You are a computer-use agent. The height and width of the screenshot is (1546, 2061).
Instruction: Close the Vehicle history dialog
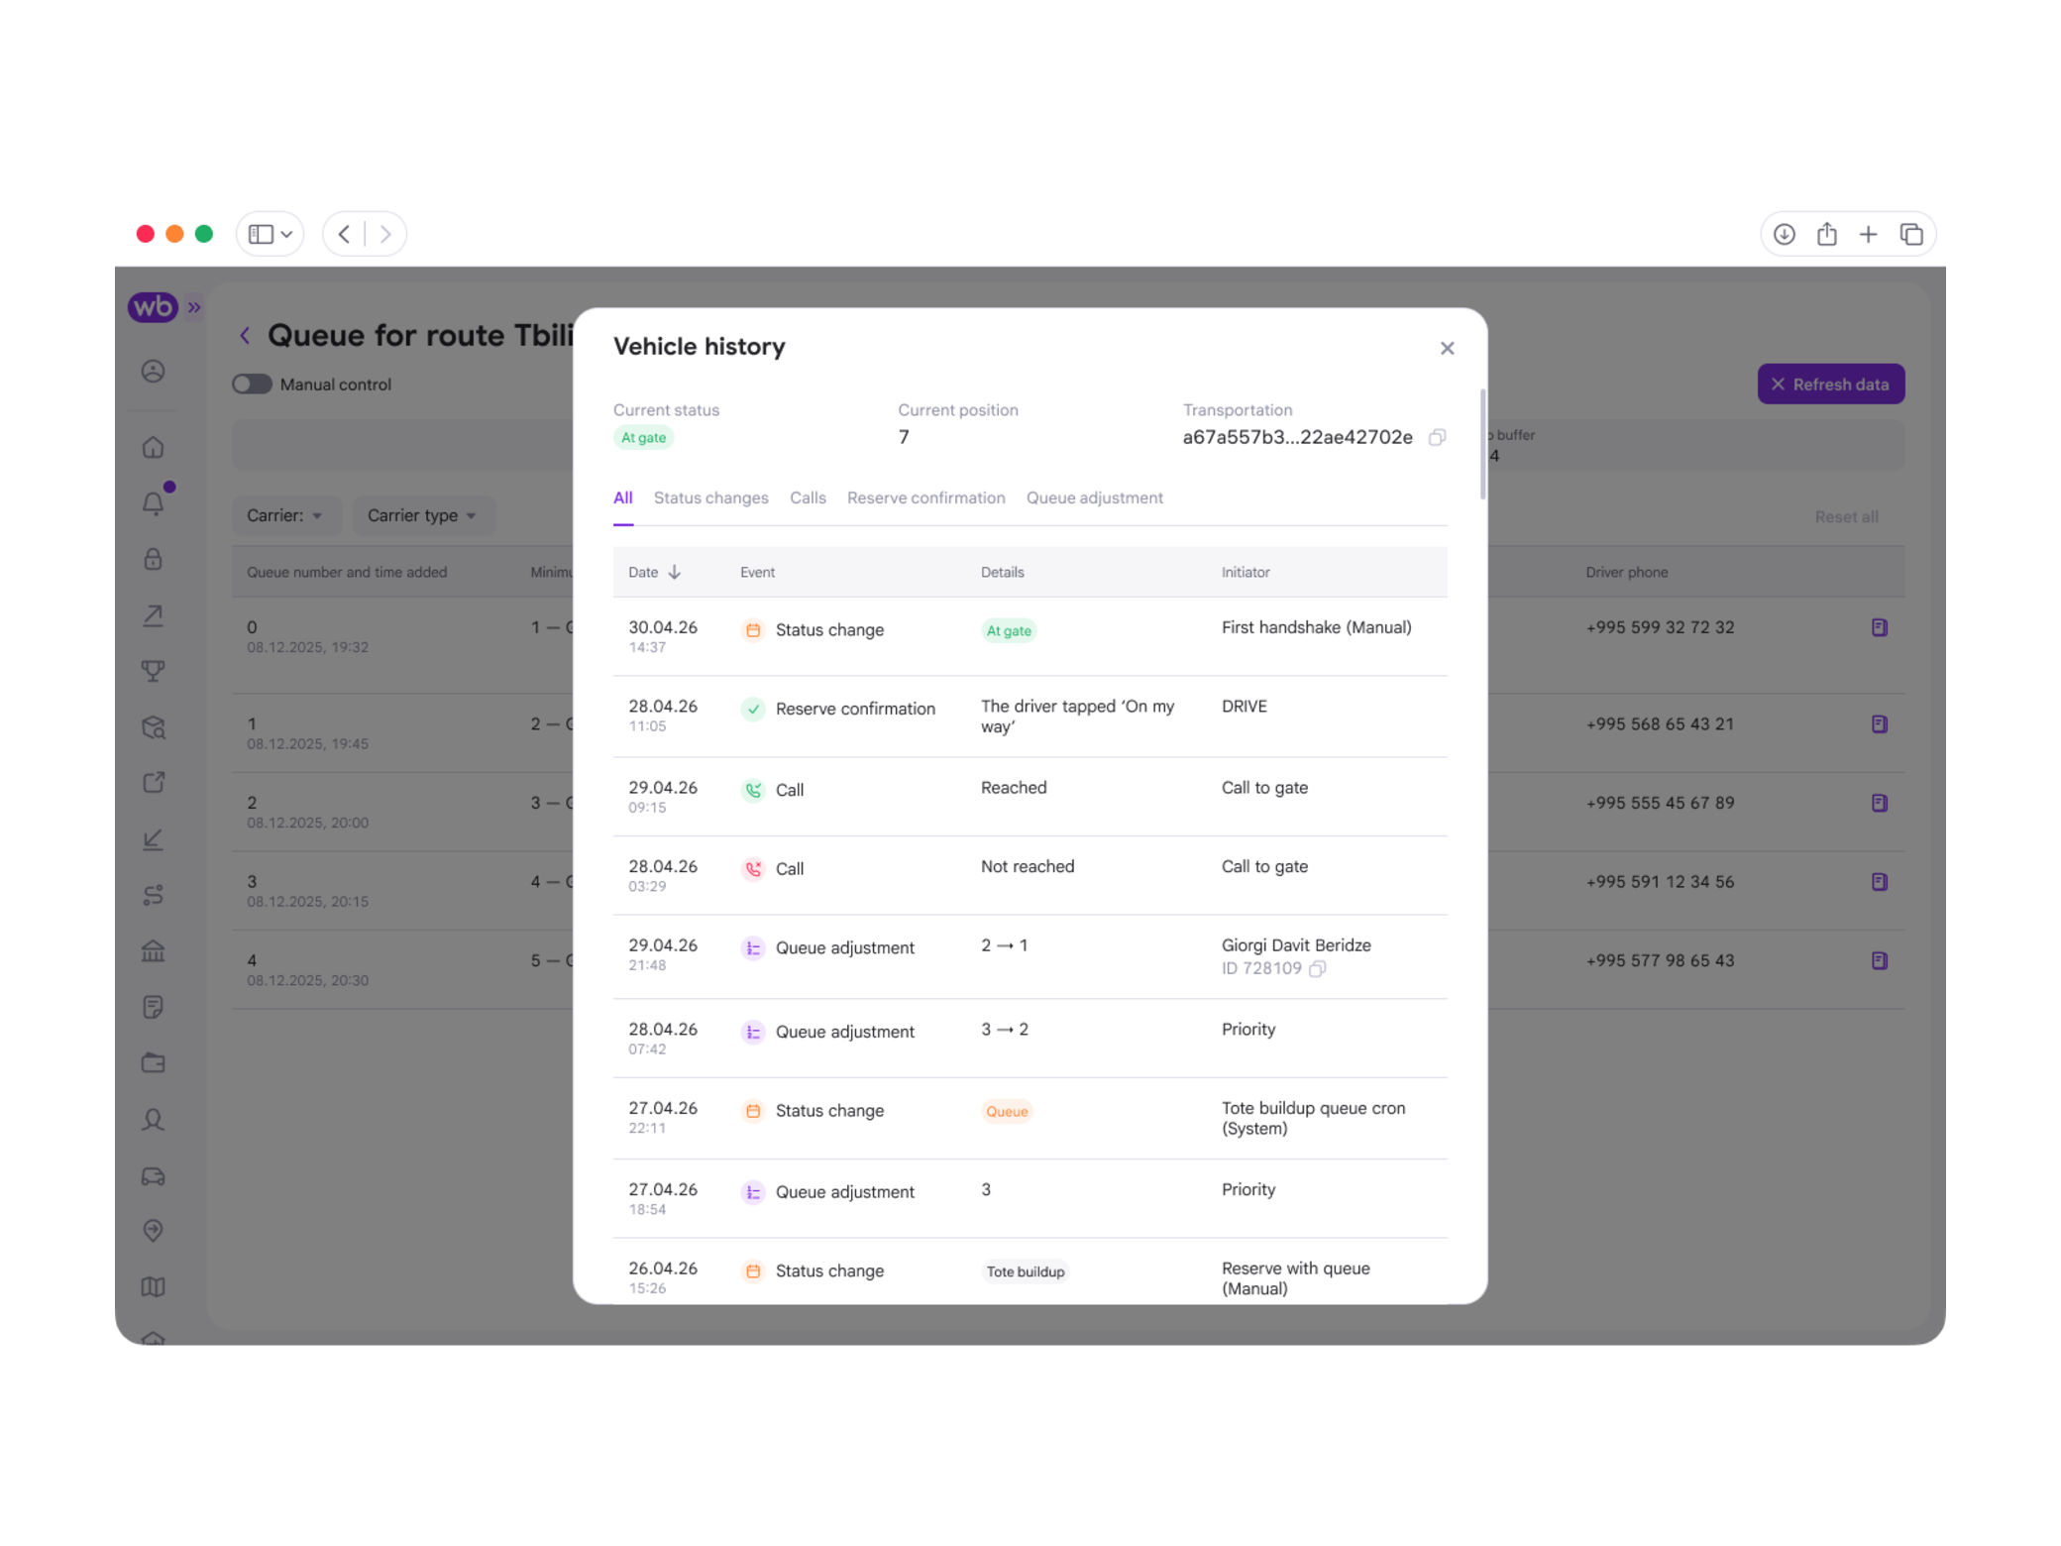[x=1447, y=348]
